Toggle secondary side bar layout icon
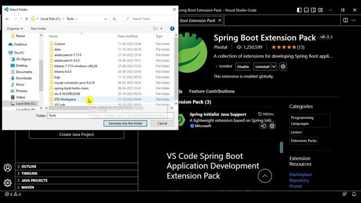This screenshot has height=203, width=361. tap(314, 10)
